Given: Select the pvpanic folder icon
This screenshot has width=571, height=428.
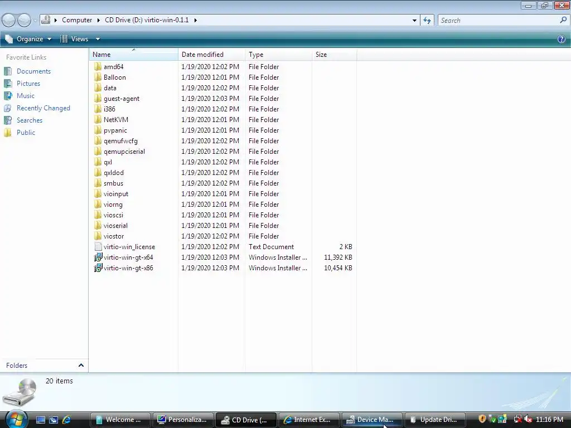Looking at the screenshot, I should pos(98,130).
